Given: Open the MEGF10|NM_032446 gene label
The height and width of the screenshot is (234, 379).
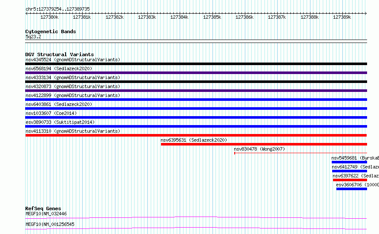Looking at the screenshot, I should click(46, 214).
